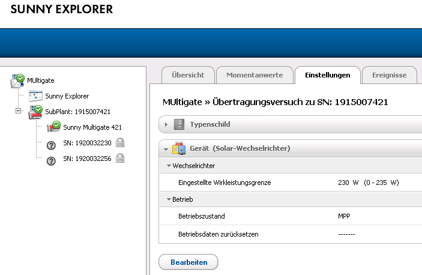Select MUltigate root node label in tree
This screenshot has width=422, height=275.
(x=41, y=80)
